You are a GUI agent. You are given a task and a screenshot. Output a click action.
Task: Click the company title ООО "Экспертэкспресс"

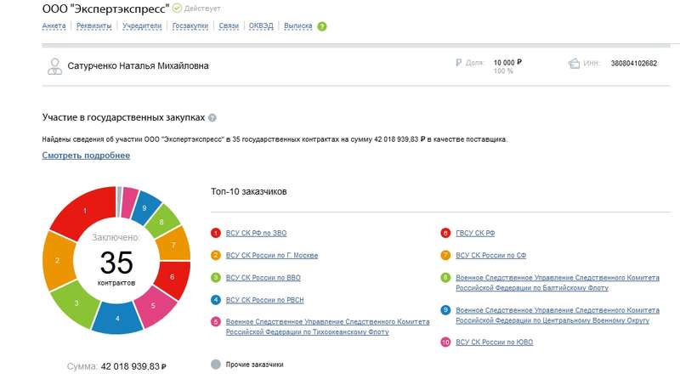105,8
